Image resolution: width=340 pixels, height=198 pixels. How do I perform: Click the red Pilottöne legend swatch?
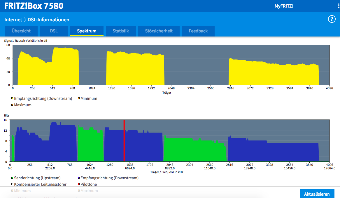[x=79, y=184]
